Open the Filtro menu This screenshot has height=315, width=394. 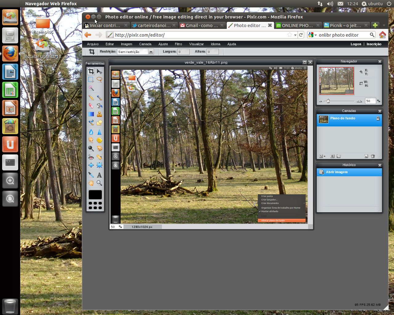[178, 44]
